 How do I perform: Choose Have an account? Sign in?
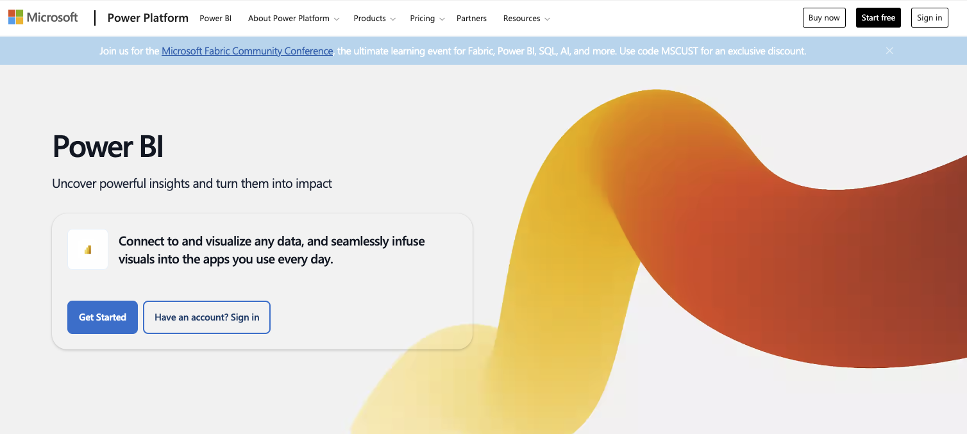coord(206,317)
